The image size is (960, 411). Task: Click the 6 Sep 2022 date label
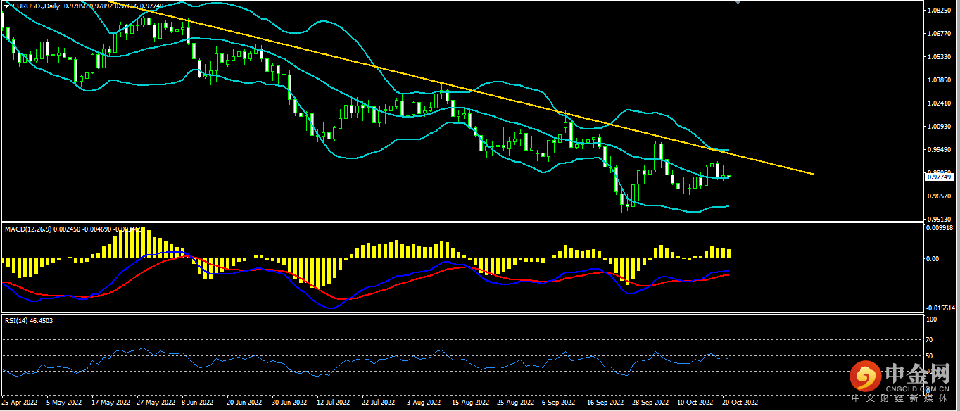coord(556,403)
